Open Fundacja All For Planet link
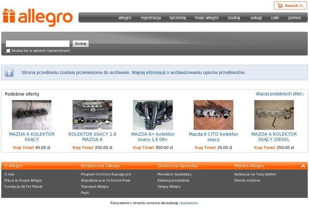 [23, 186]
